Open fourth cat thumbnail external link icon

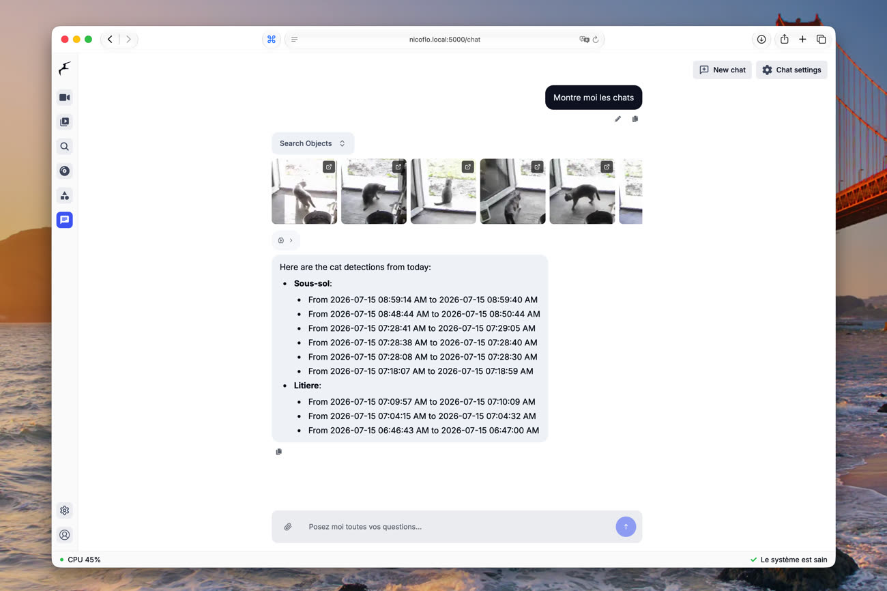click(x=537, y=167)
